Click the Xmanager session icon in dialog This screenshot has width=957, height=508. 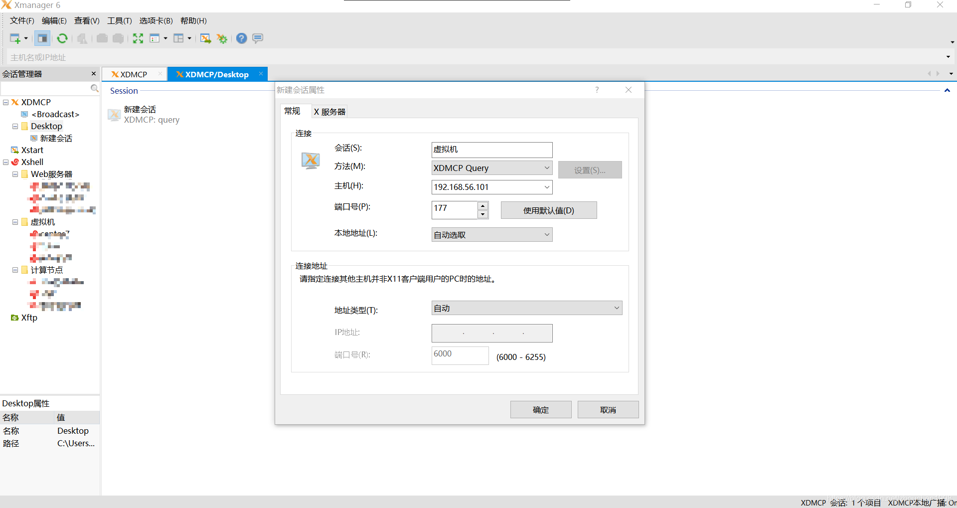pos(311,161)
